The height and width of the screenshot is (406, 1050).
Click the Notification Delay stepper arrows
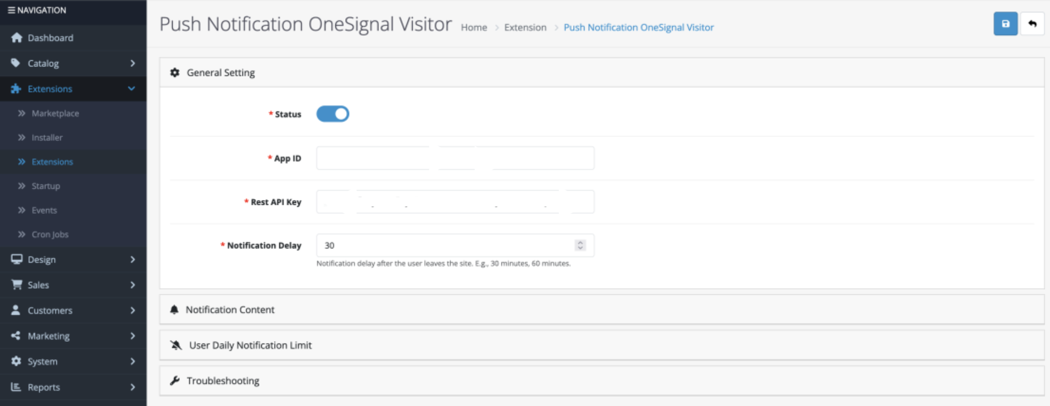point(580,245)
